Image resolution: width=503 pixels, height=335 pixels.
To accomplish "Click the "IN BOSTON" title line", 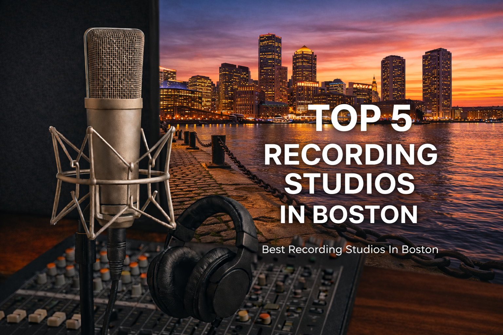I will [349, 214].
